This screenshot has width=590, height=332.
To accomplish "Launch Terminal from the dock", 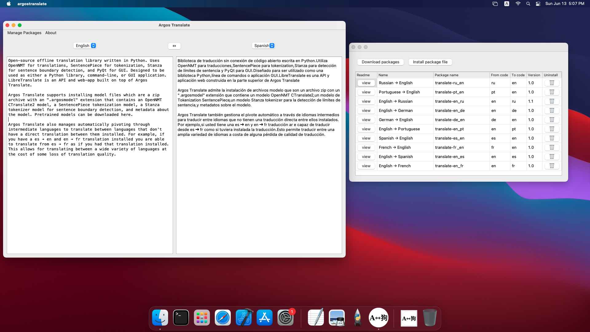I will (x=181, y=318).
